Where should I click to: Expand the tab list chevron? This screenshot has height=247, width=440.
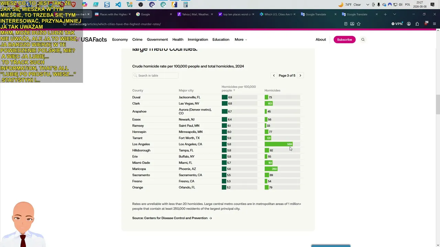click(x=394, y=14)
